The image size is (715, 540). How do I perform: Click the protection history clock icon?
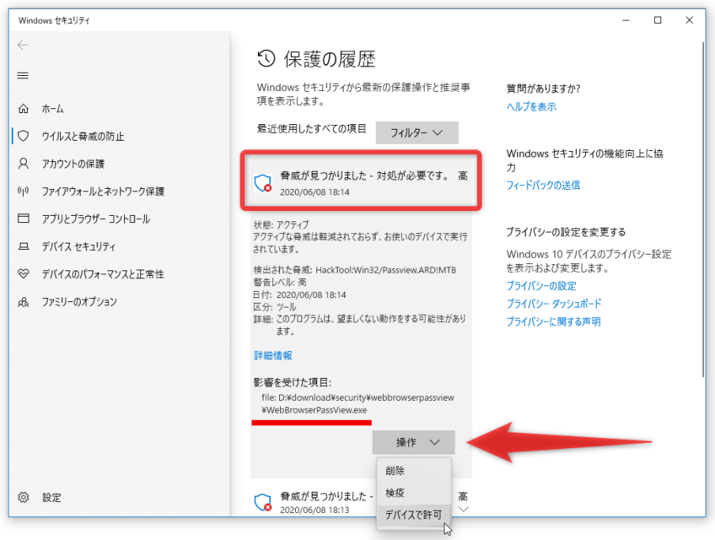coord(267,59)
